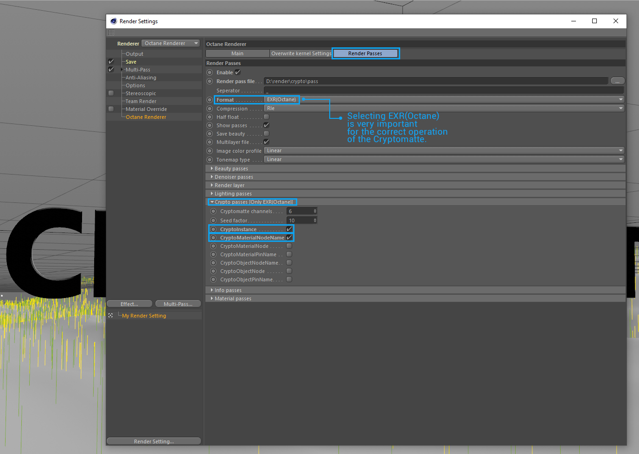Viewport: 639px width, 454px height.
Task: Toggle the Enable render passes checkbox
Action: point(237,72)
